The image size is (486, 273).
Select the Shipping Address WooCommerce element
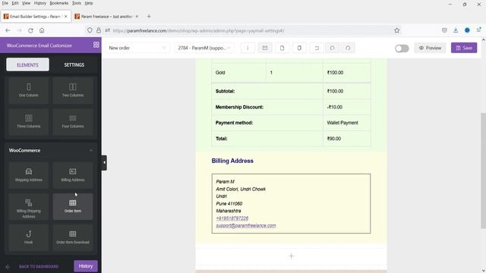29,175
